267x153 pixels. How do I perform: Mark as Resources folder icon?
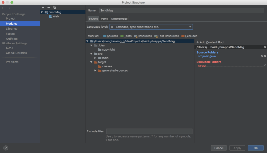coord(136,36)
